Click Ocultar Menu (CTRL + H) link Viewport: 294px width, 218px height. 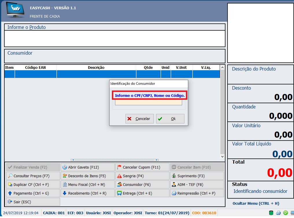click(256, 203)
